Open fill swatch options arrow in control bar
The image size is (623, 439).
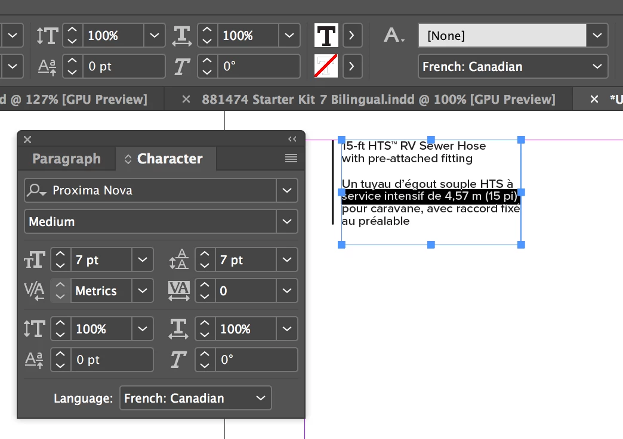click(351, 35)
